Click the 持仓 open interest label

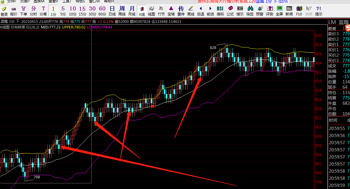pyautogui.click(x=332, y=93)
